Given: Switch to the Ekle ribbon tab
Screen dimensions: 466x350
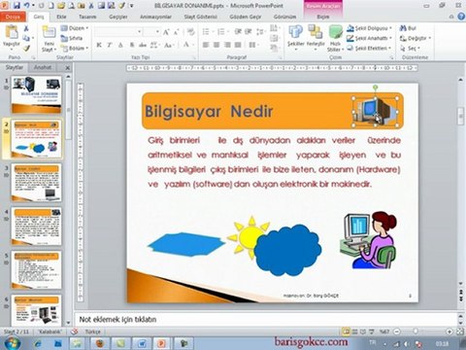Looking at the screenshot, I should tap(61, 17).
